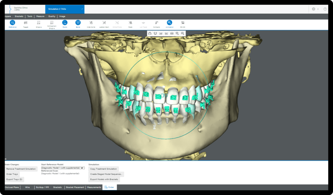Click Export Models with Brackets button
Screen dimensions: 333x195
click(104, 179)
